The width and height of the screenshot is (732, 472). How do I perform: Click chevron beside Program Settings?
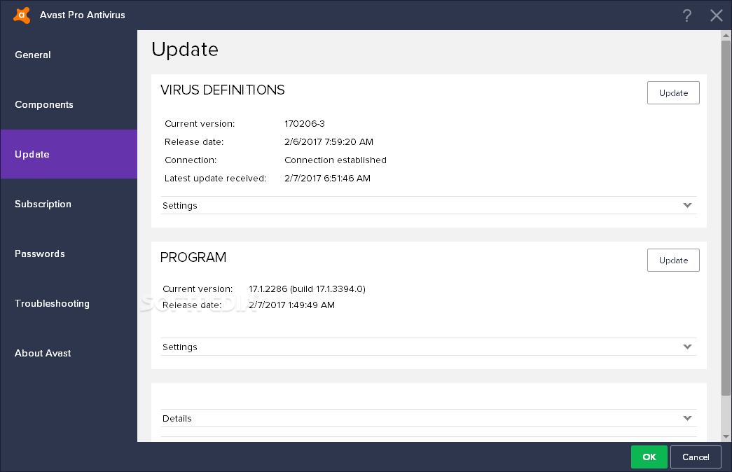tap(687, 347)
